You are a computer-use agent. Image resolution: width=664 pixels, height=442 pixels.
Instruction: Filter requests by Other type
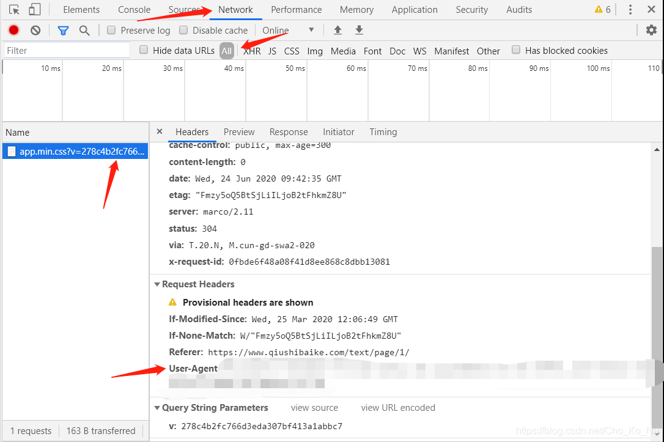coord(489,51)
